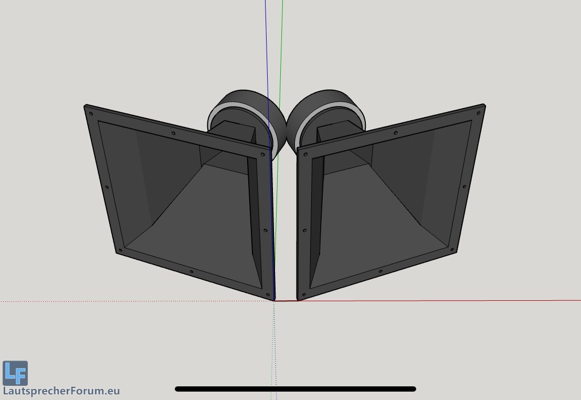Click the left horn's bottom-left corner screw hole
581x400 pixels.
(x=121, y=250)
